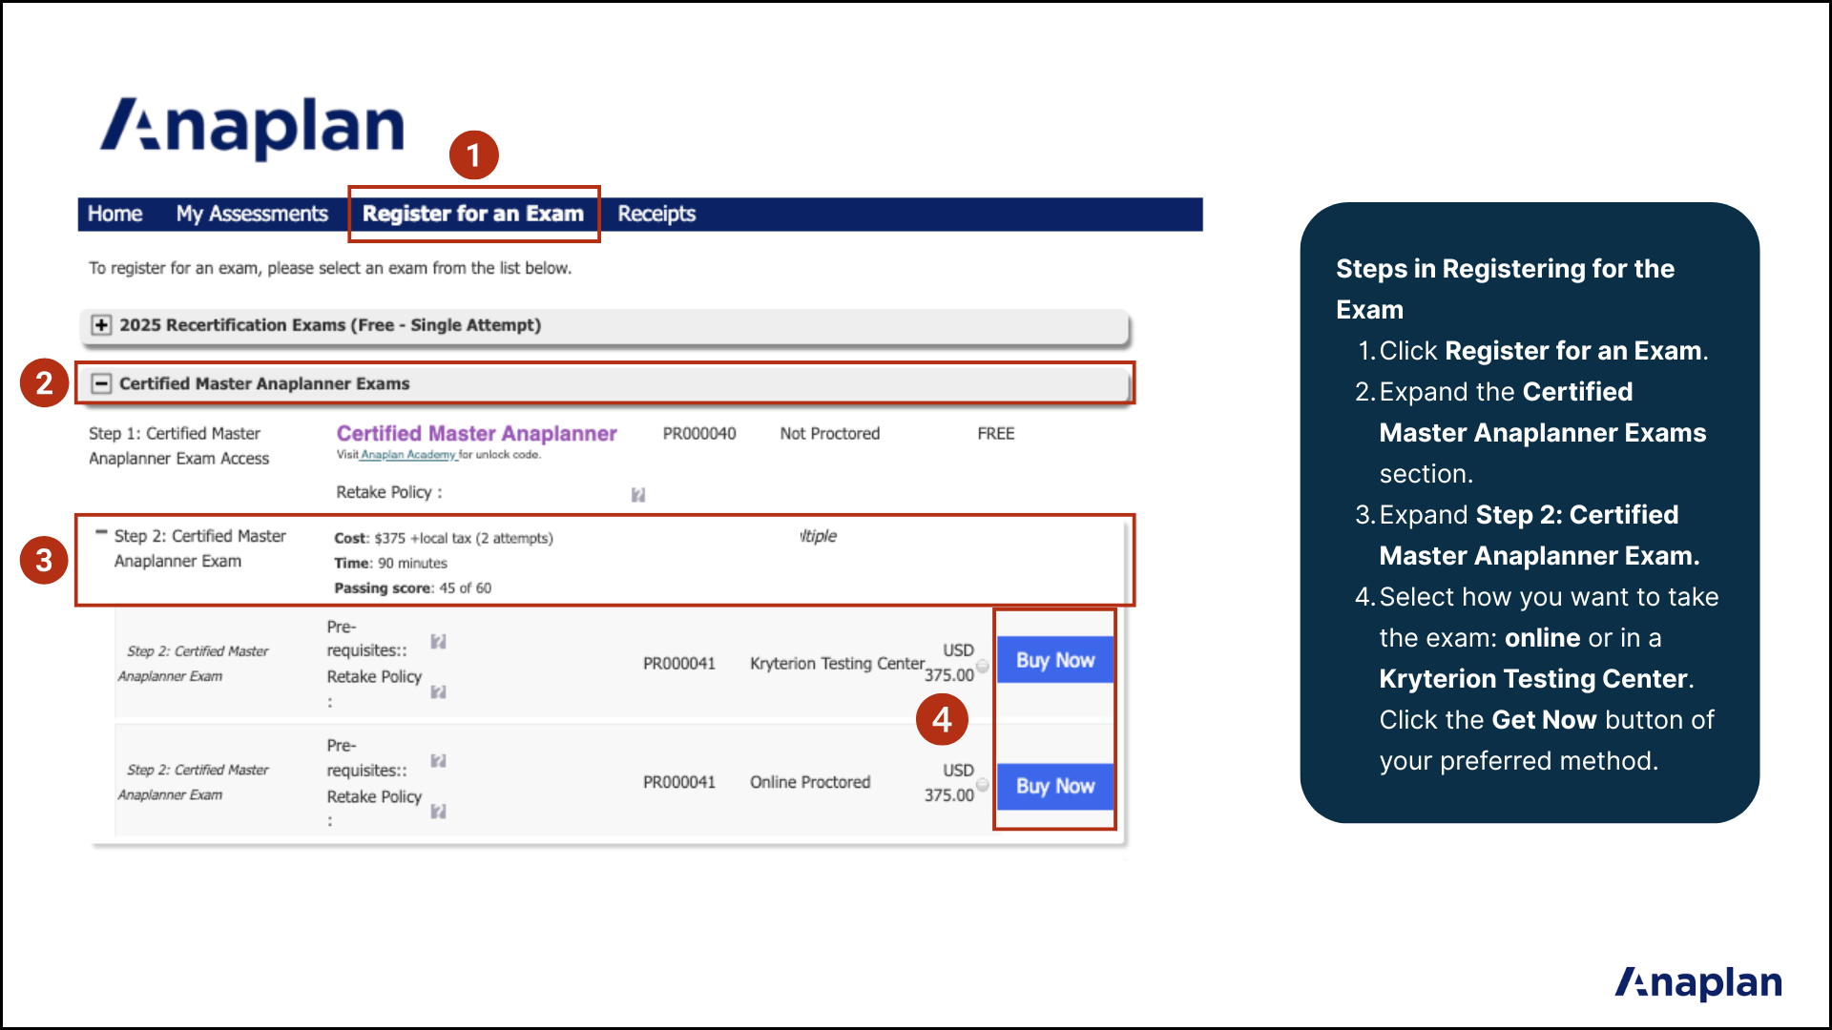Click the USD 375.00 price in Kryterion row
This screenshot has width=1832, height=1030.
click(x=949, y=662)
